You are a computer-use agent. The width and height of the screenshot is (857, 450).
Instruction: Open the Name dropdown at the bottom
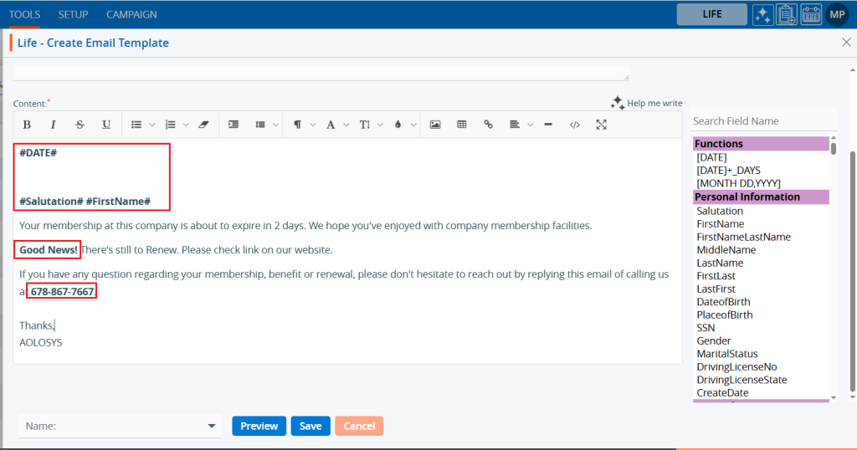click(119, 426)
